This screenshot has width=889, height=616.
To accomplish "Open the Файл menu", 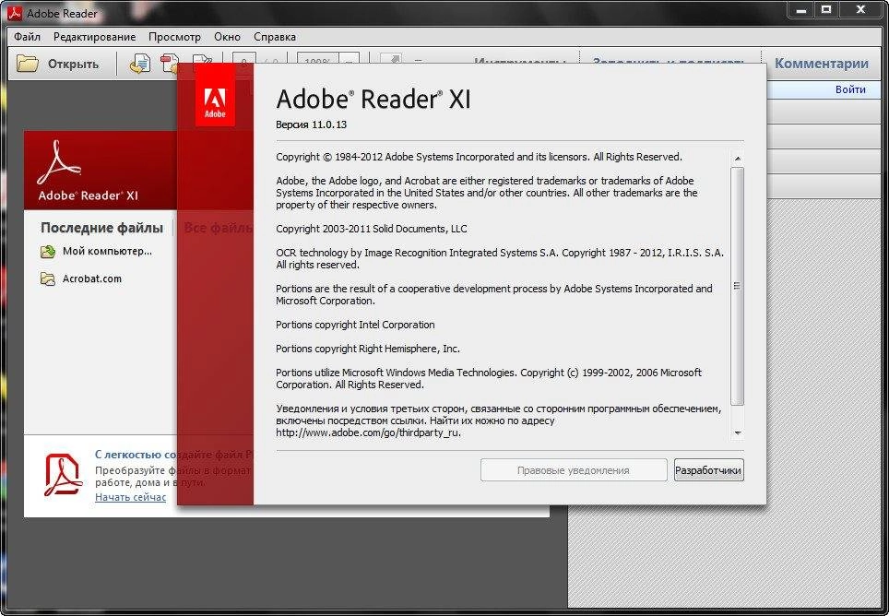I will point(28,37).
